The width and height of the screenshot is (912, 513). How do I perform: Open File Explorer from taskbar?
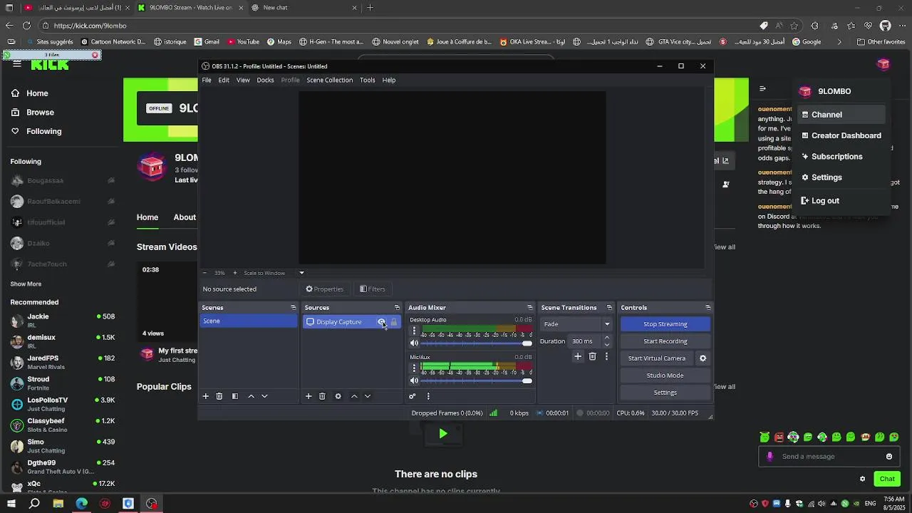click(58, 504)
